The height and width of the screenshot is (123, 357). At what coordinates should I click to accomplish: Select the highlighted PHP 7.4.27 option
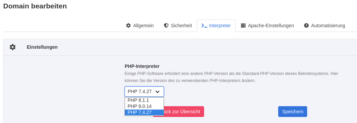tap(144, 112)
